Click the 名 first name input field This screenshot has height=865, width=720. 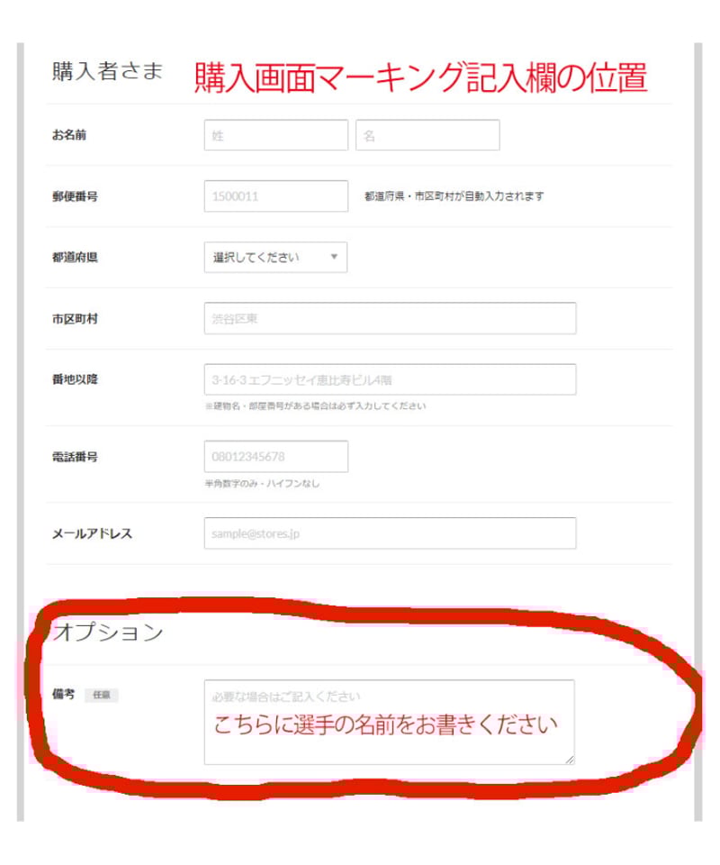coord(427,134)
